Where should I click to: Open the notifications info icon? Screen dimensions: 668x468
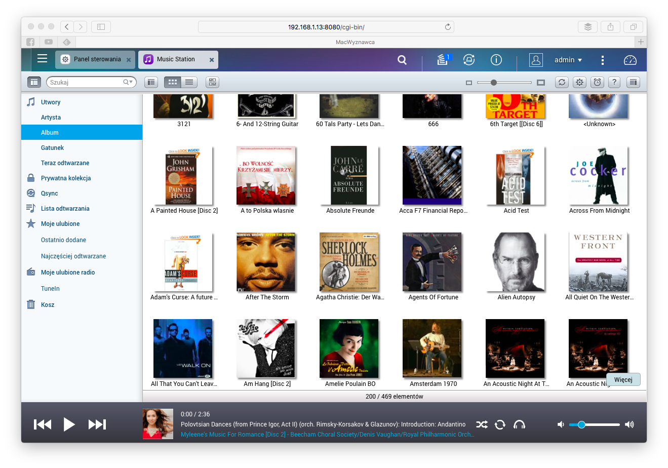click(x=496, y=60)
